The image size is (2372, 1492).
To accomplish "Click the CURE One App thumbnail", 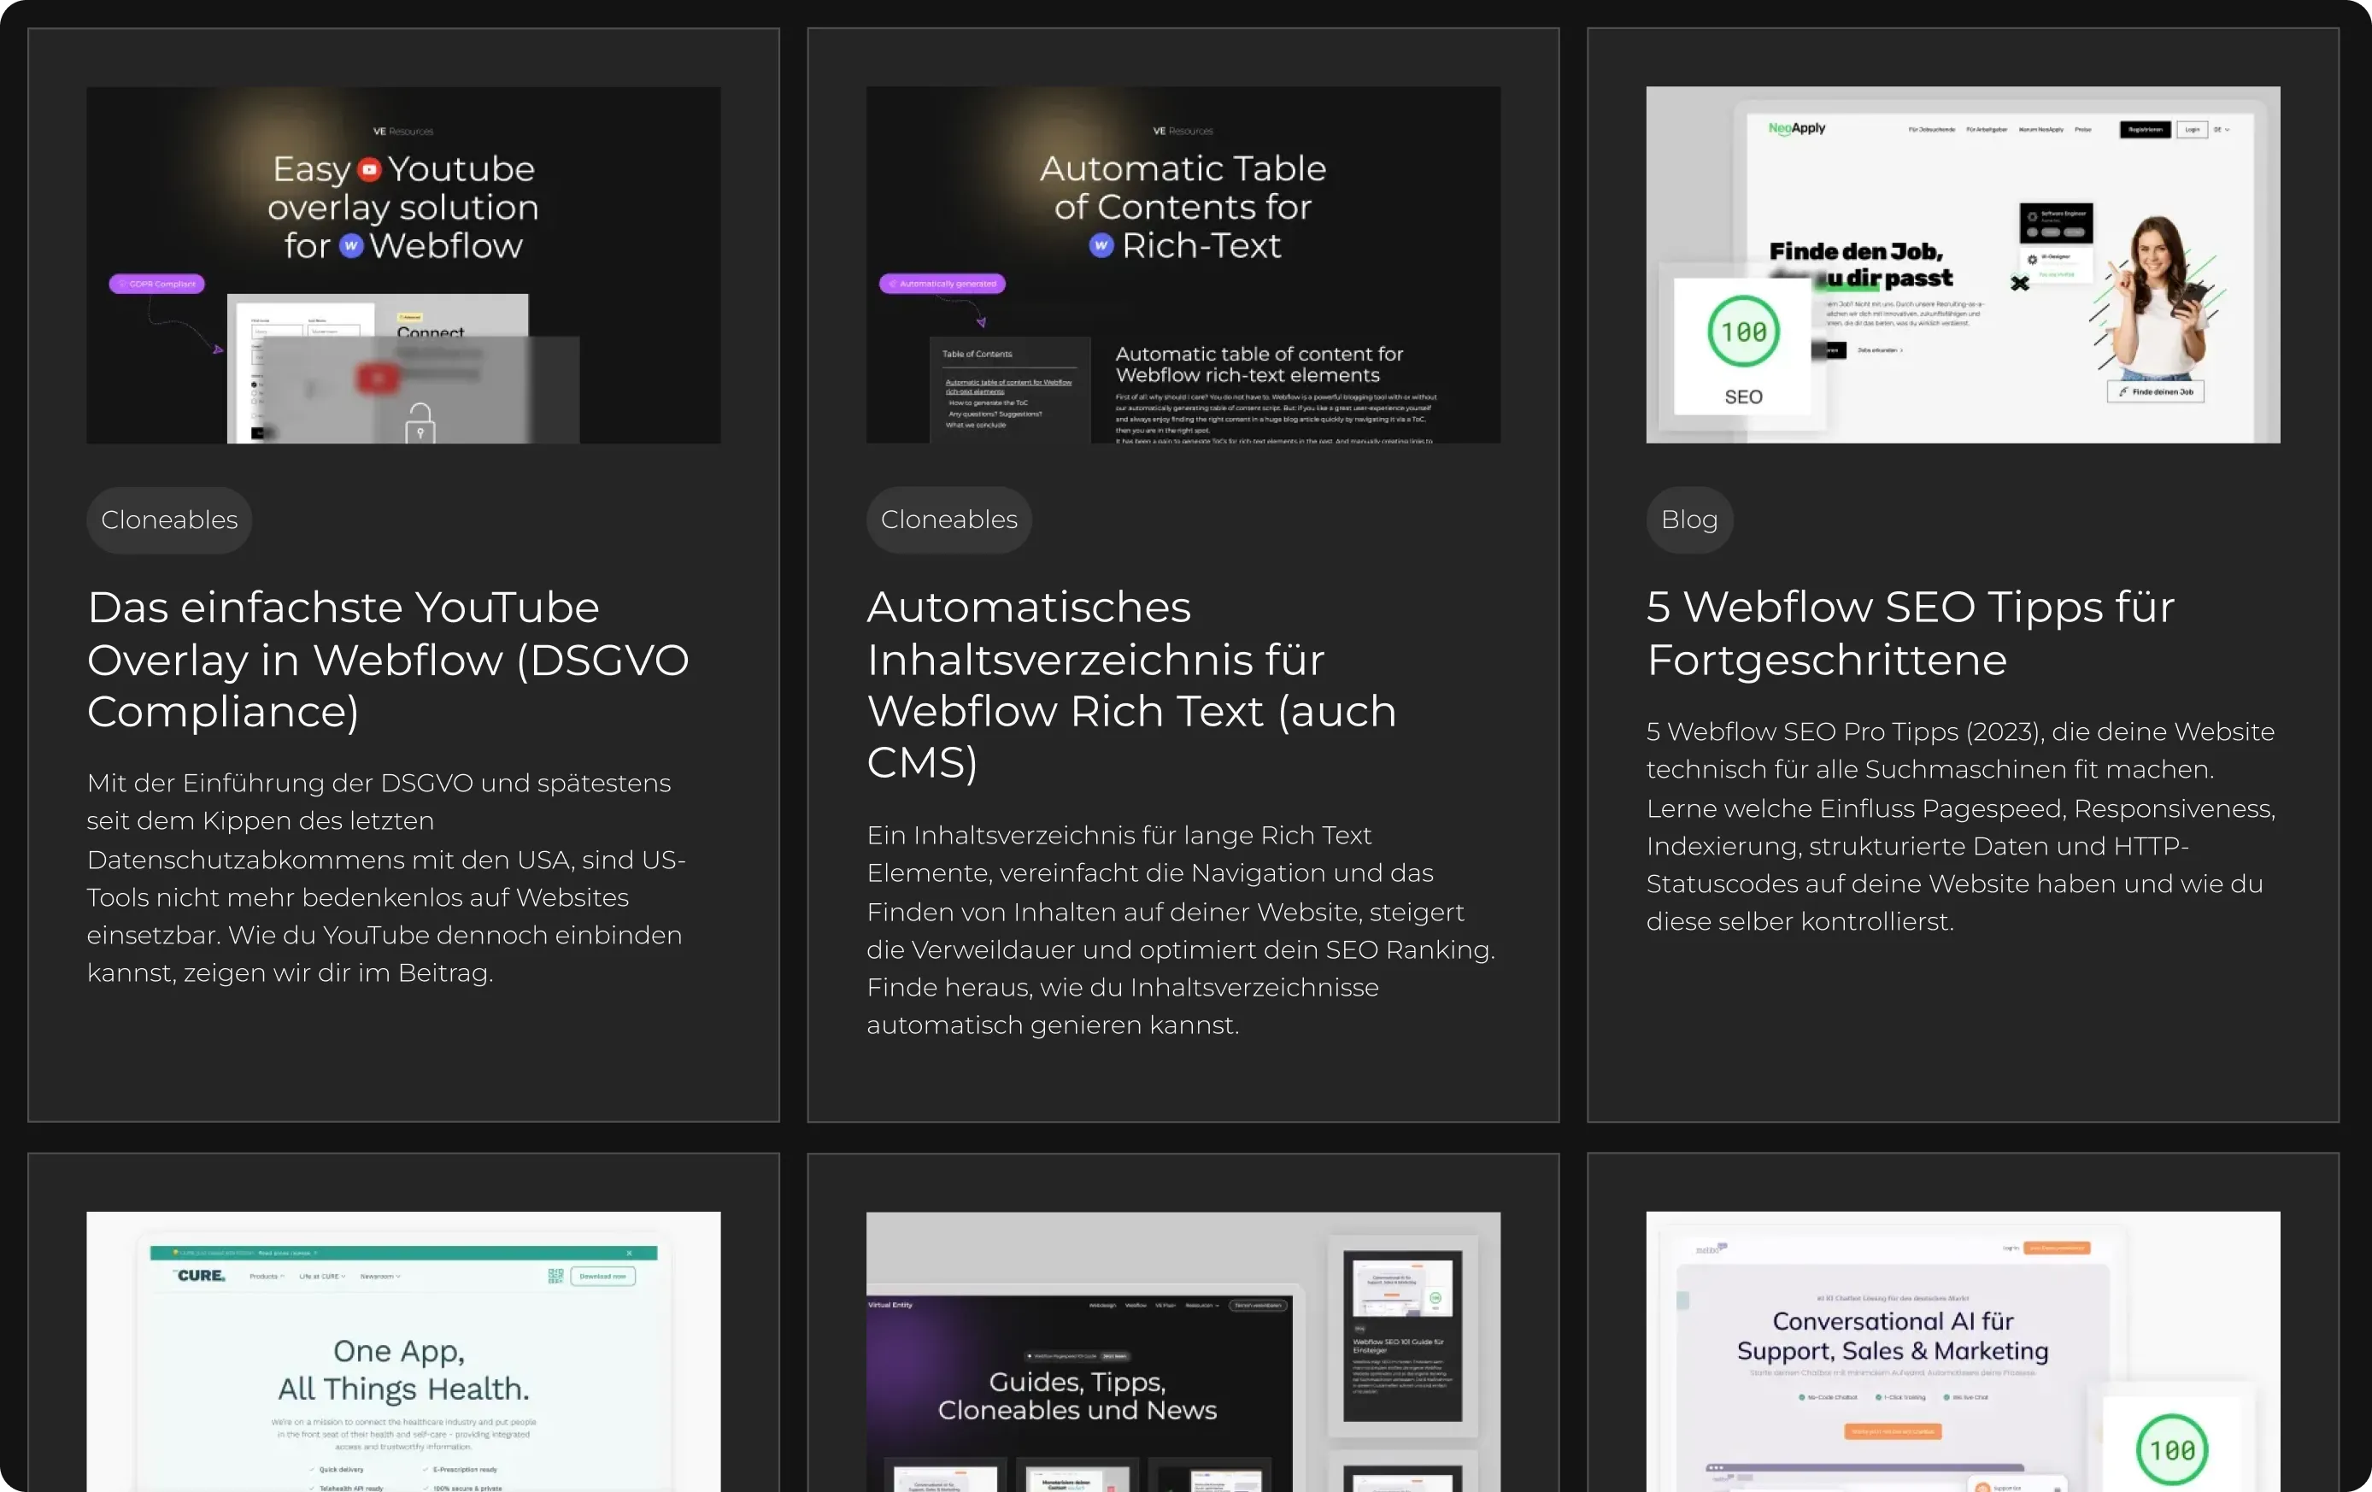I will point(403,1369).
